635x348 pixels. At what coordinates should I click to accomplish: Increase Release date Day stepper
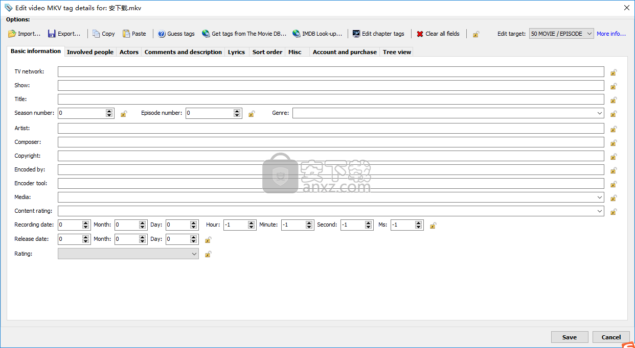(x=194, y=237)
